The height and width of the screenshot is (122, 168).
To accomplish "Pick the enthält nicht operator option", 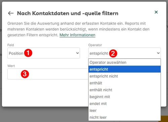I will tap(125, 90).
